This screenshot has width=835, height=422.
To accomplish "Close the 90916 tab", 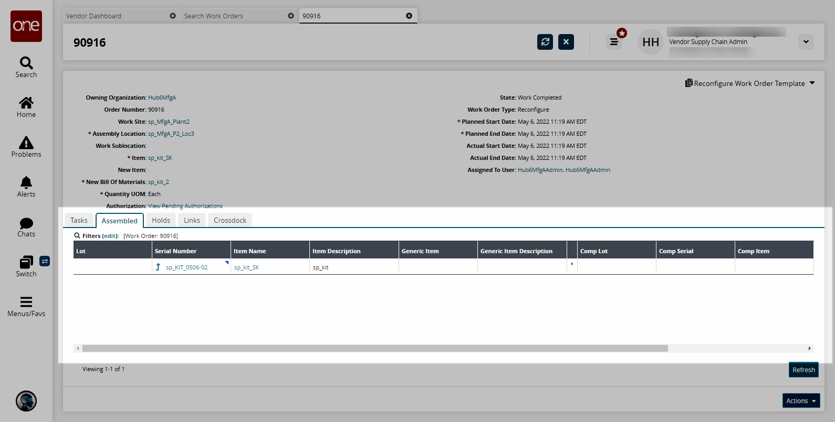I will click(x=409, y=16).
